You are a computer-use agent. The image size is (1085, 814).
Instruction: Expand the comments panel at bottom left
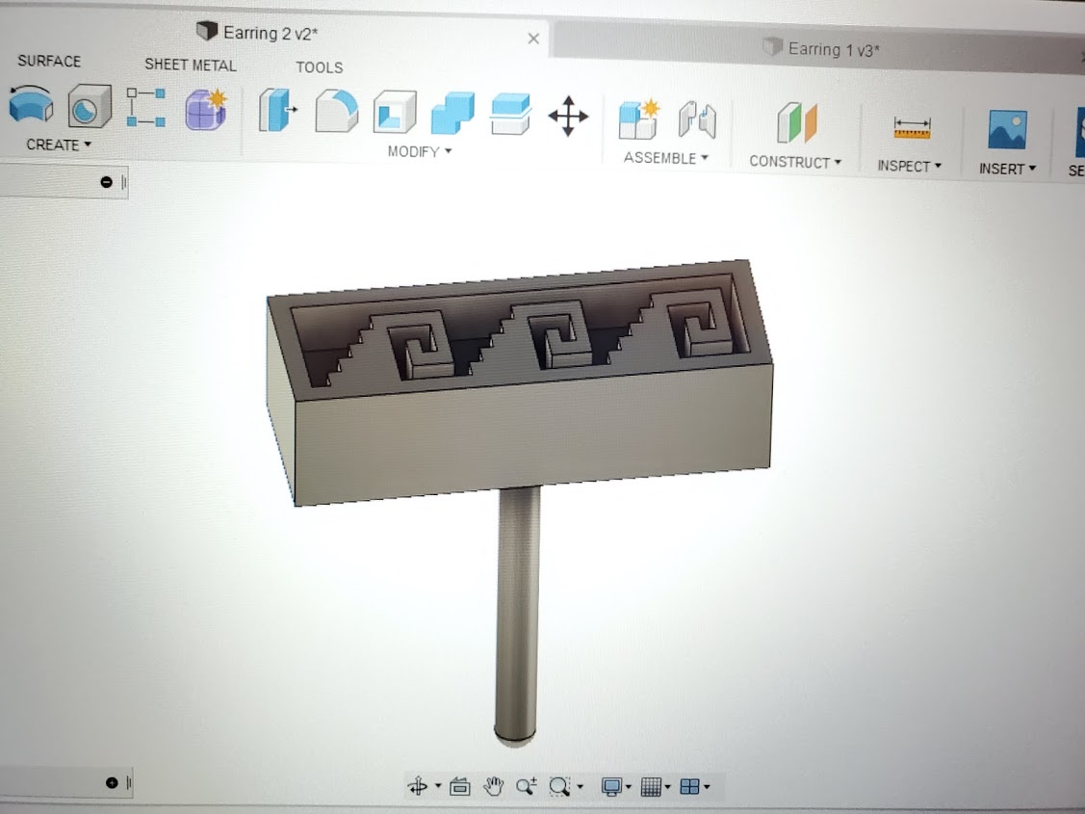[x=112, y=783]
